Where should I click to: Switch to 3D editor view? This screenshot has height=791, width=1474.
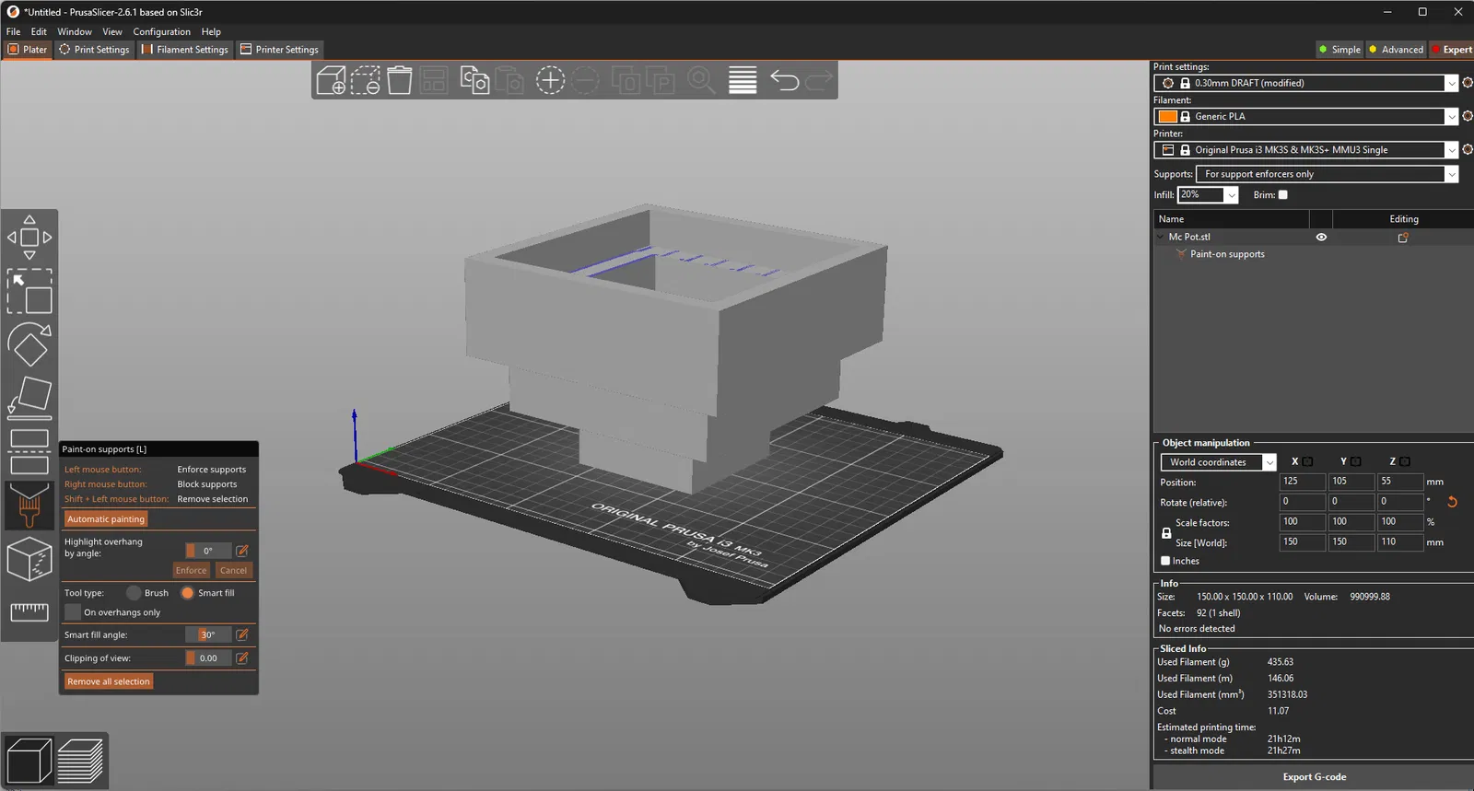pos(29,761)
